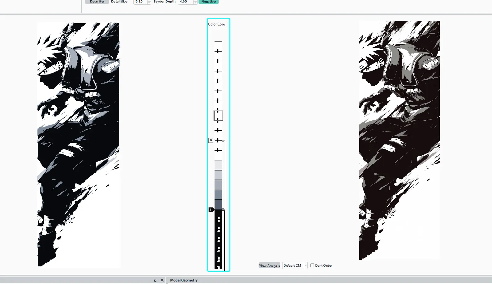Screen dimensions: 492x284
Task: Float the panel using the undock icon
Action: click(156, 280)
